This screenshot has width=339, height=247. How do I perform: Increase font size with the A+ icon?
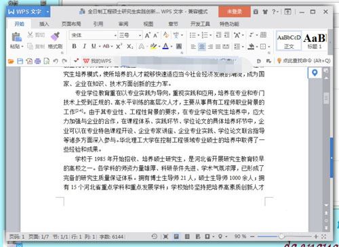[147, 35]
